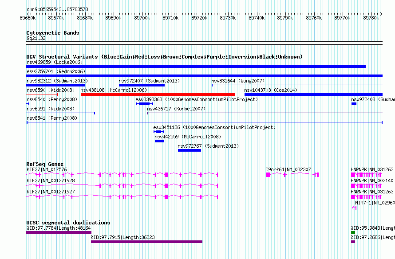This screenshot has height=259, width=395.
Task: Select the esv3393363 variant glyph
Action: pos(144,104)
